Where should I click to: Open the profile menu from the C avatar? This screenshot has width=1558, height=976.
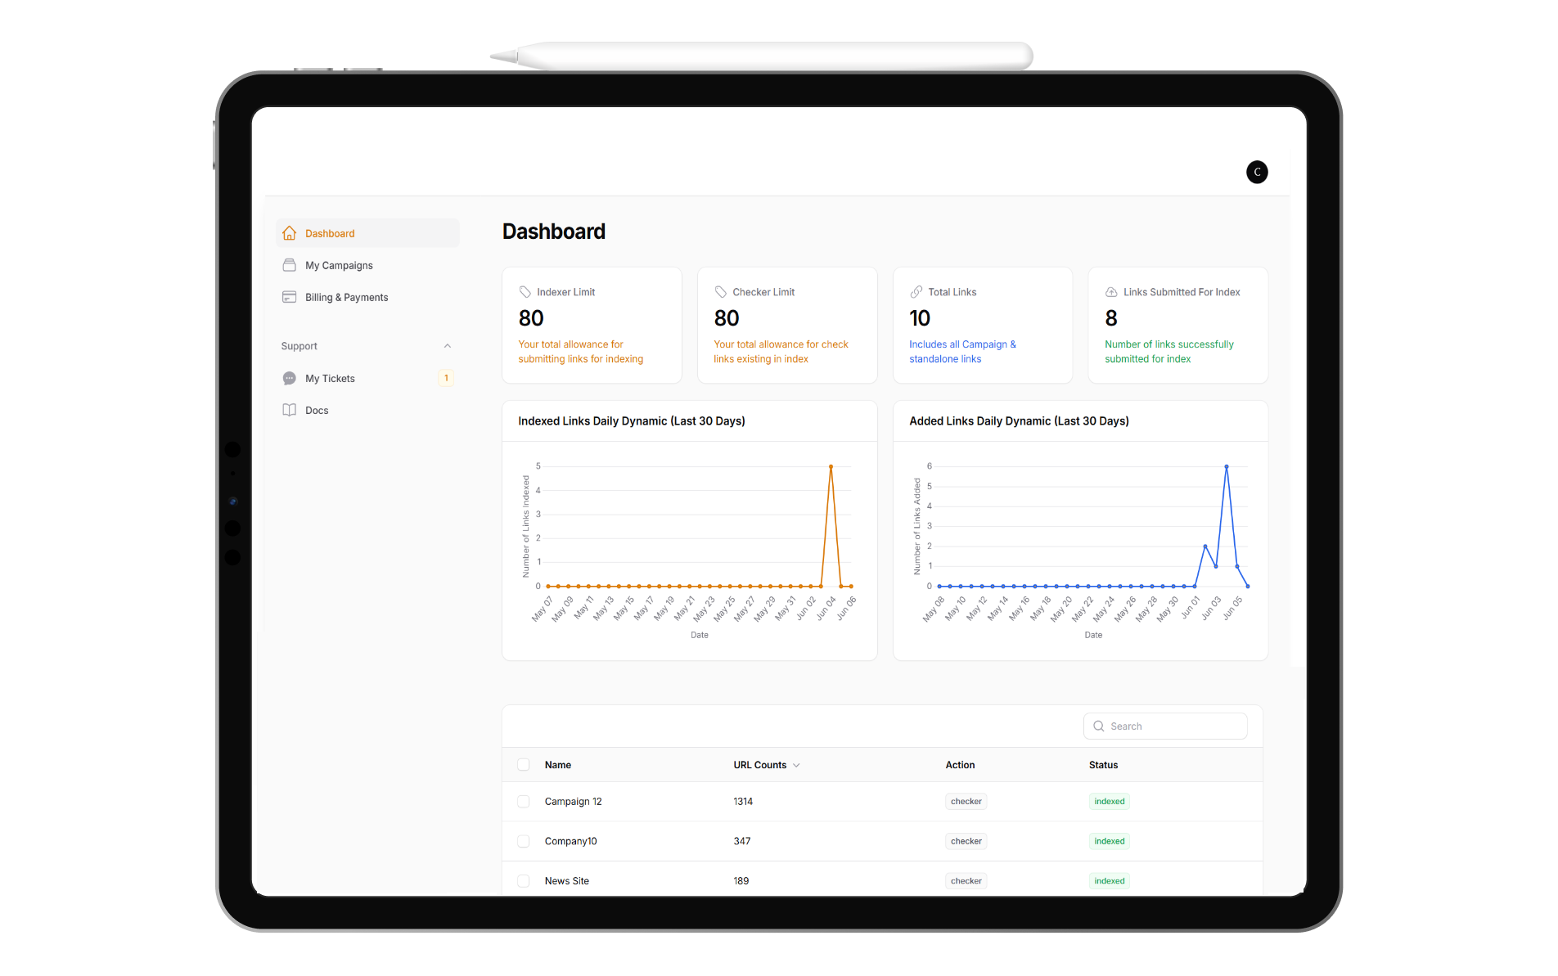pyautogui.click(x=1257, y=172)
